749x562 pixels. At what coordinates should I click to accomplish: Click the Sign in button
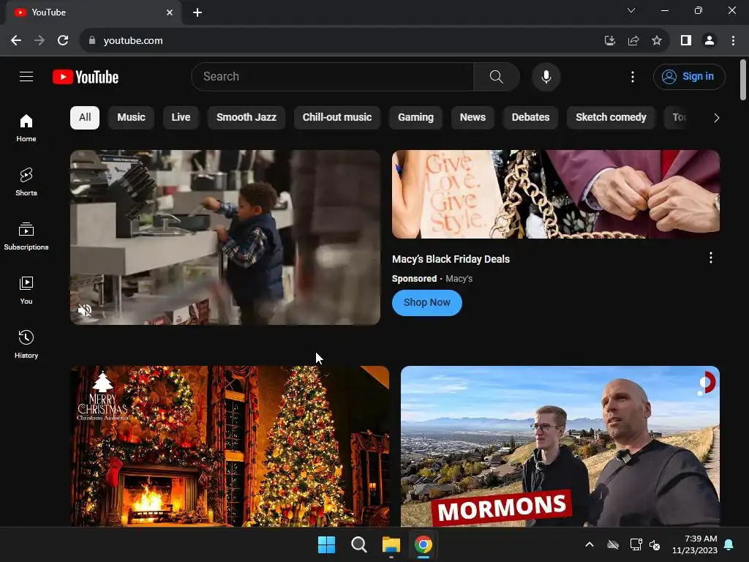(x=689, y=76)
